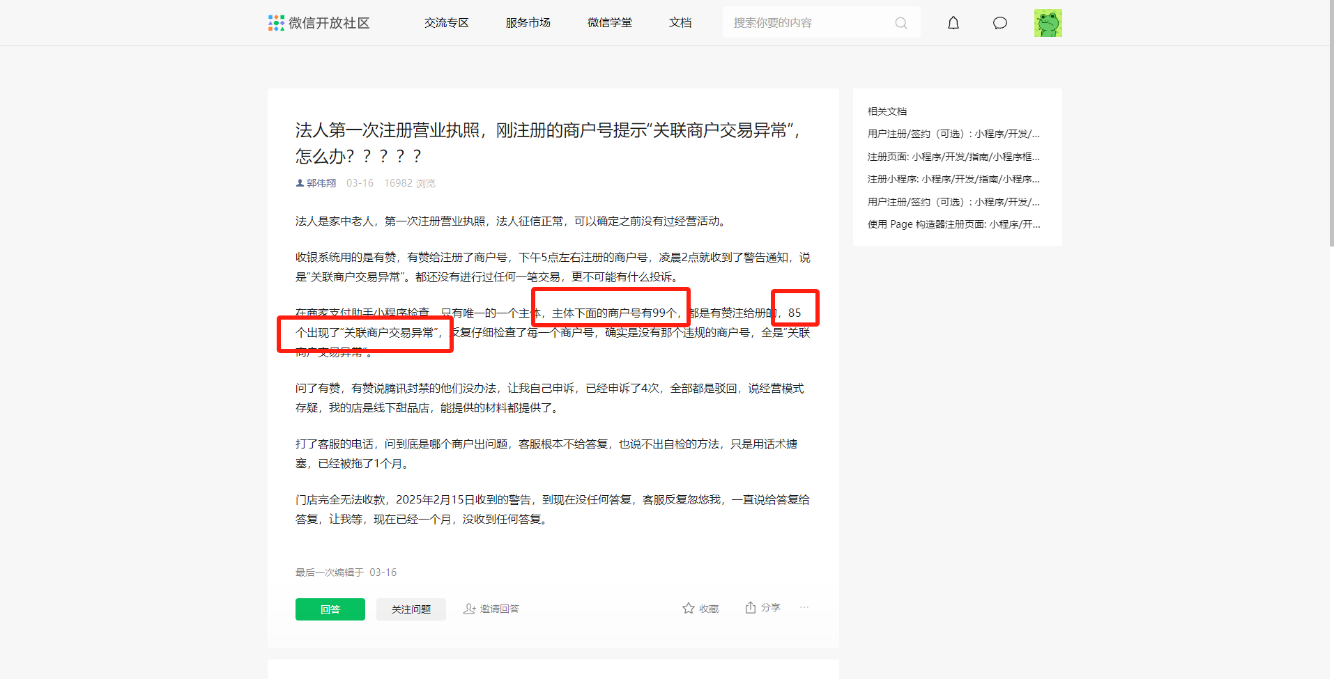Open the 注册页面 related document link

(x=953, y=157)
